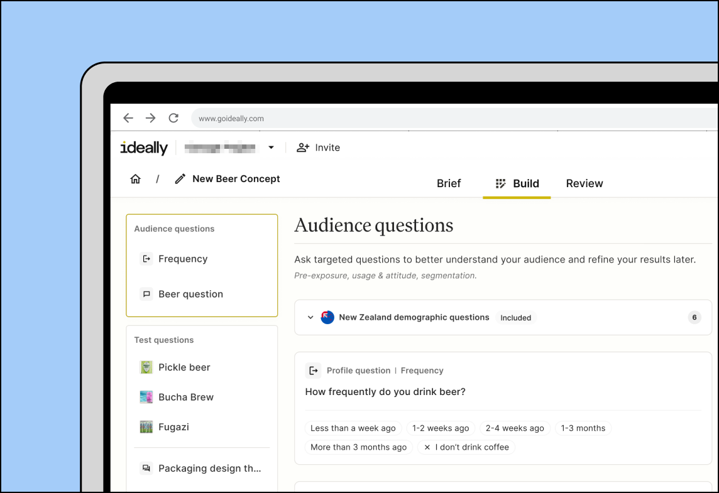Viewport: 719px width, 493px height.
Task: Click the blurred workspace name
Action: pyautogui.click(x=220, y=148)
